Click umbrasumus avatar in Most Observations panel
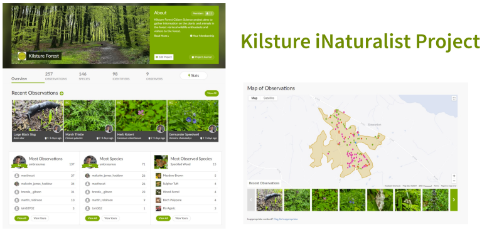The width and height of the screenshot is (482, 232). click(19, 161)
